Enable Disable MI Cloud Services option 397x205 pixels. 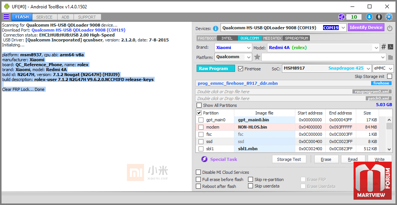coord(199,172)
